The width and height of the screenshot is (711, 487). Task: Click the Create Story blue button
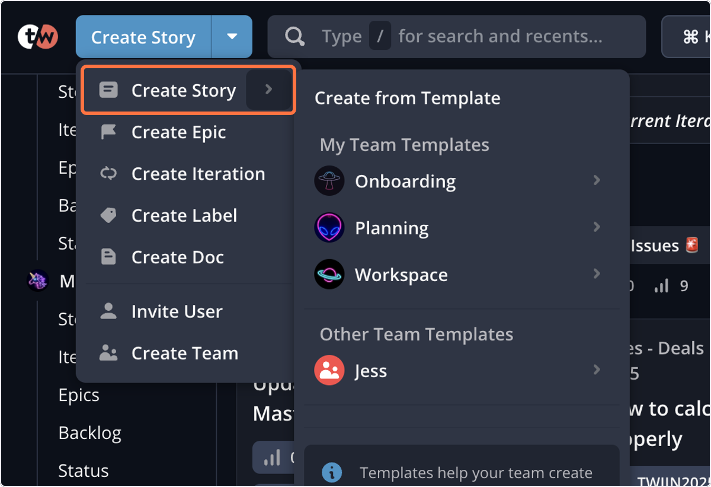click(143, 37)
